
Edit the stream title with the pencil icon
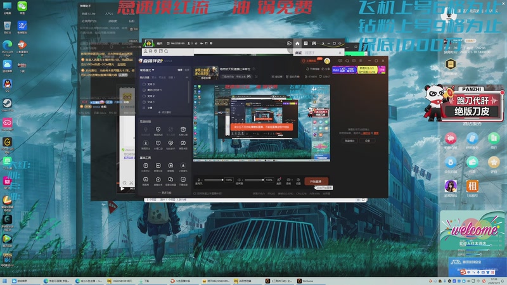[254, 69]
